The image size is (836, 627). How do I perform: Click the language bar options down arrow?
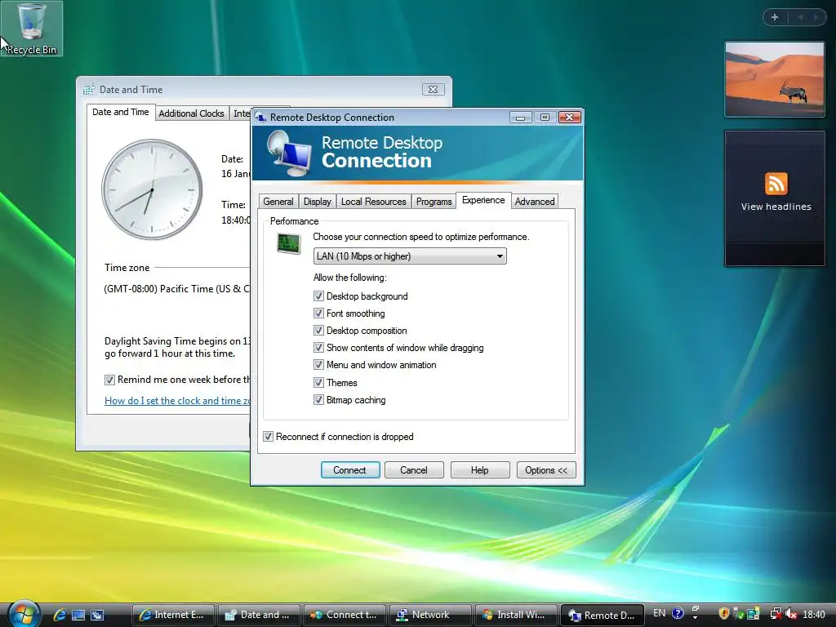click(696, 618)
